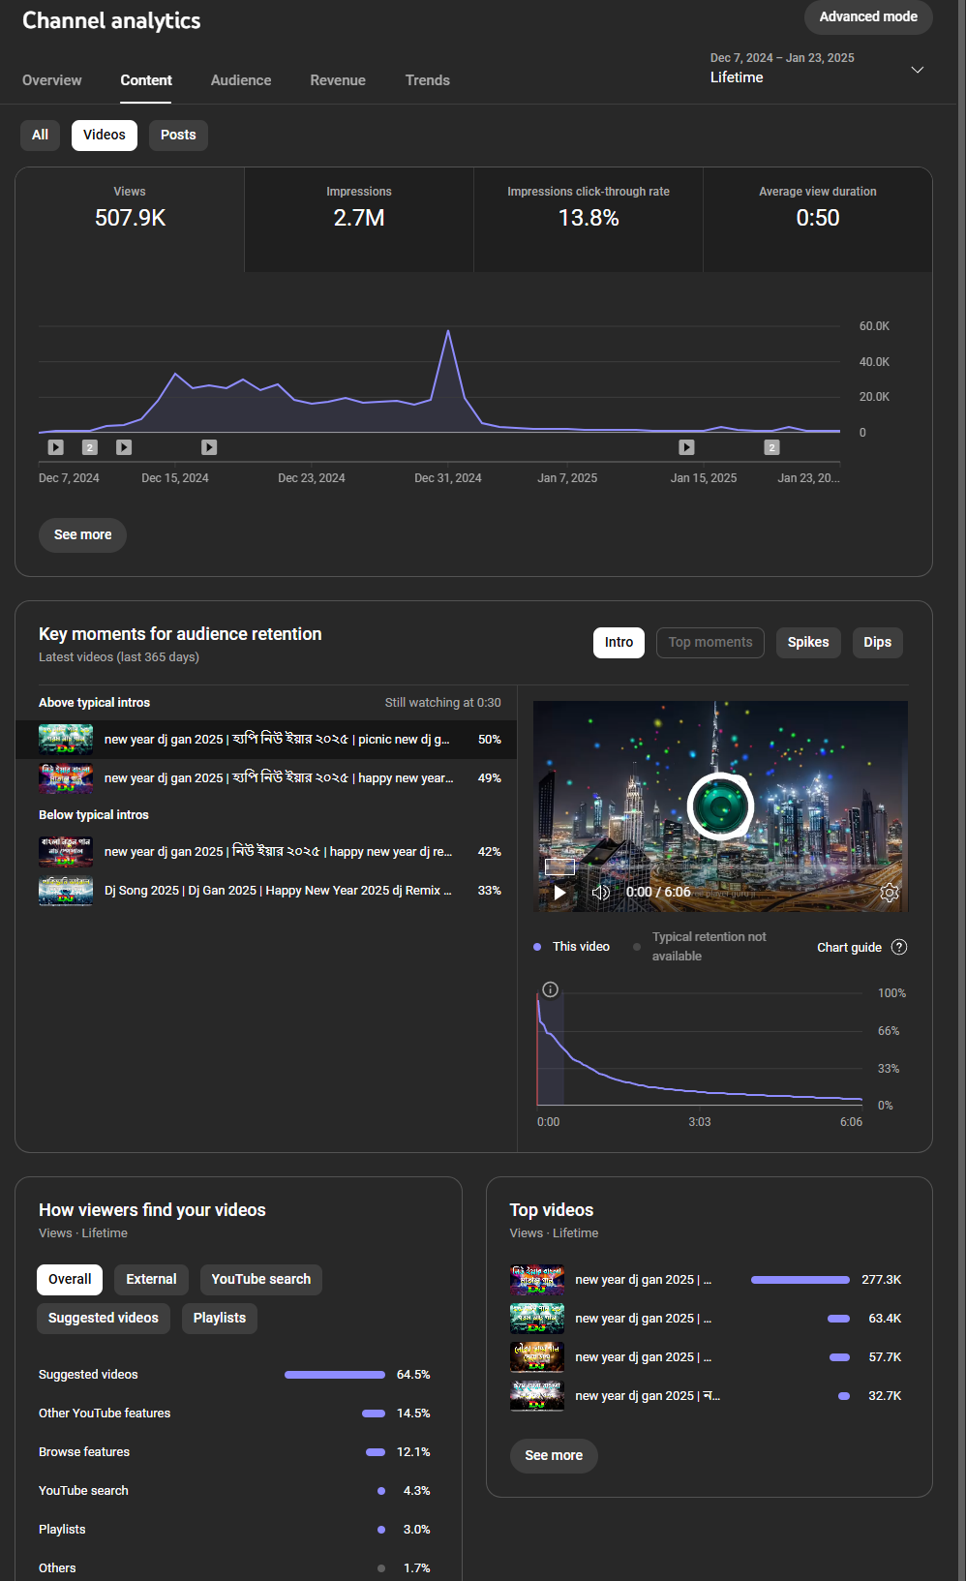Screen dimensions: 966x1581
Task: Select the External traffic source chip
Action: point(151,1279)
